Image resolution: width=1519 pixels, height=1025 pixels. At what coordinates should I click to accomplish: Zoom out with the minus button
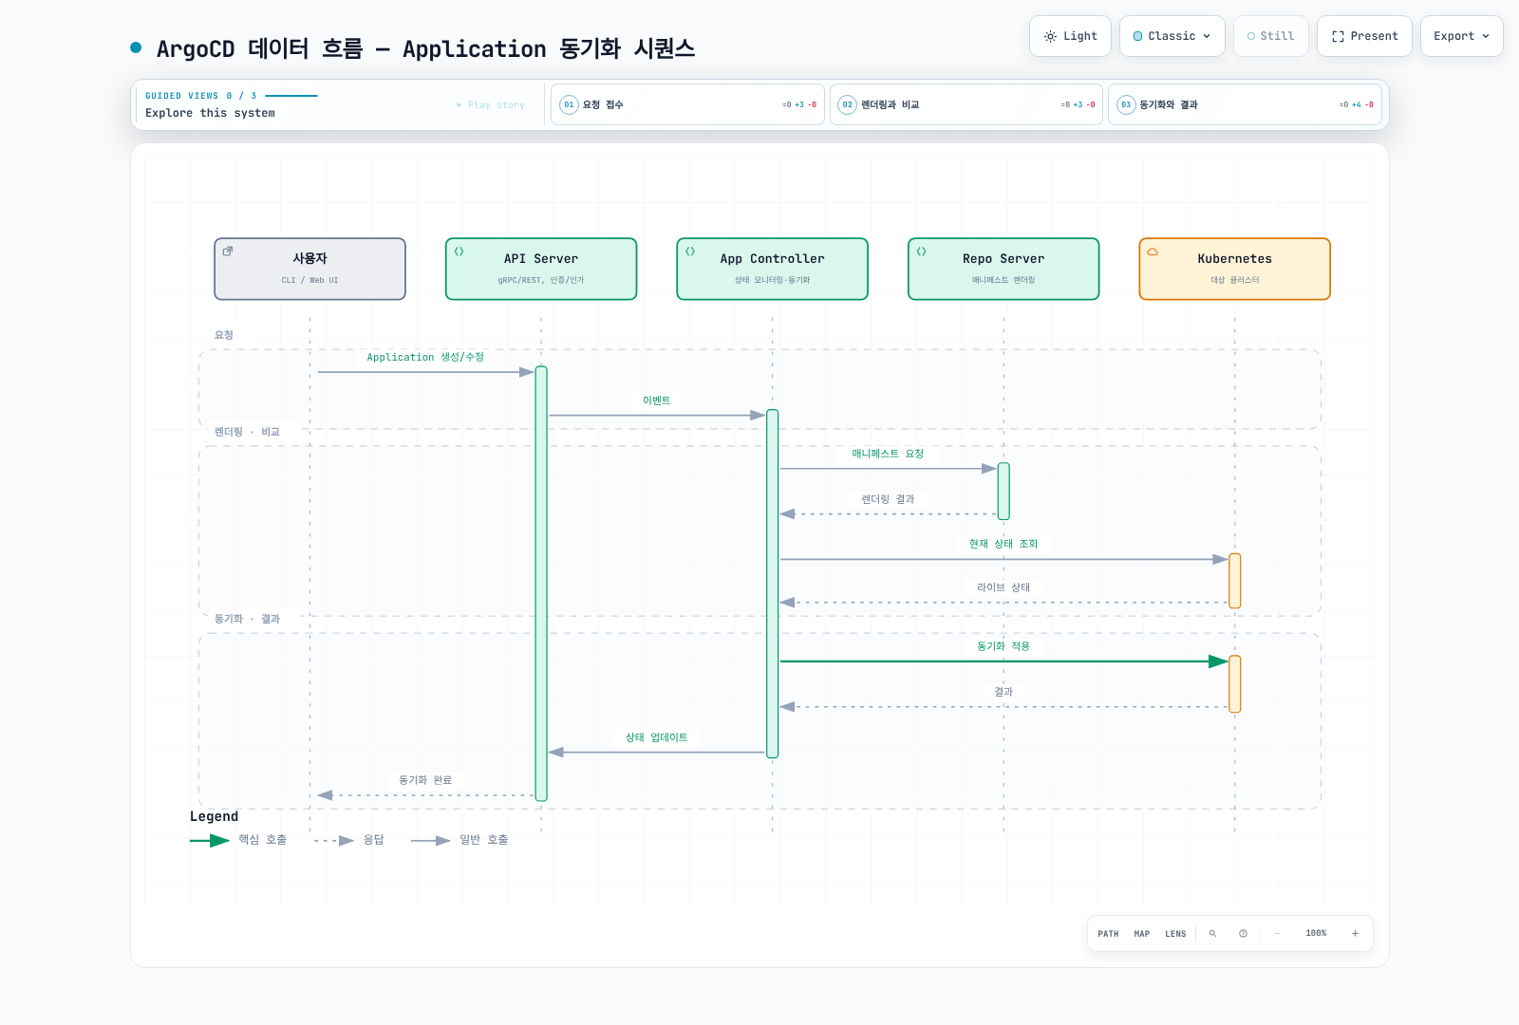click(x=1277, y=934)
